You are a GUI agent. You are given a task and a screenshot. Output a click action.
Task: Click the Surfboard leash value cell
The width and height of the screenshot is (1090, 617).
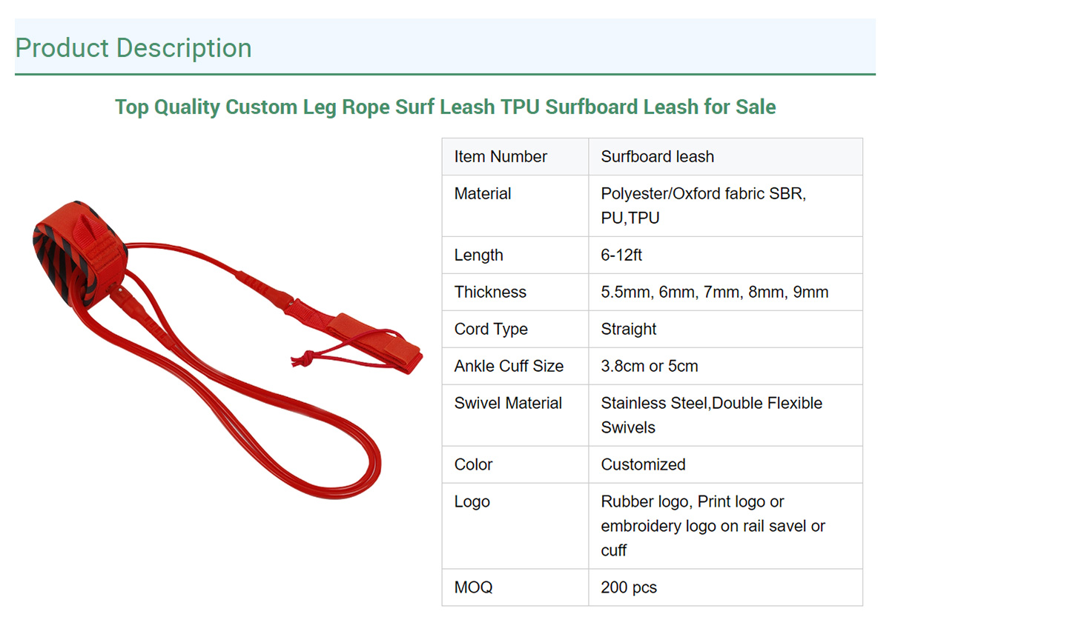(x=657, y=157)
